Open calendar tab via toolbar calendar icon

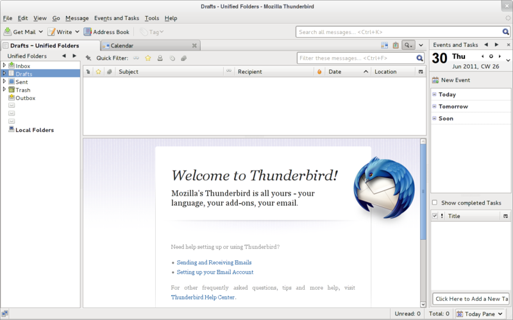click(x=384, y=46)
